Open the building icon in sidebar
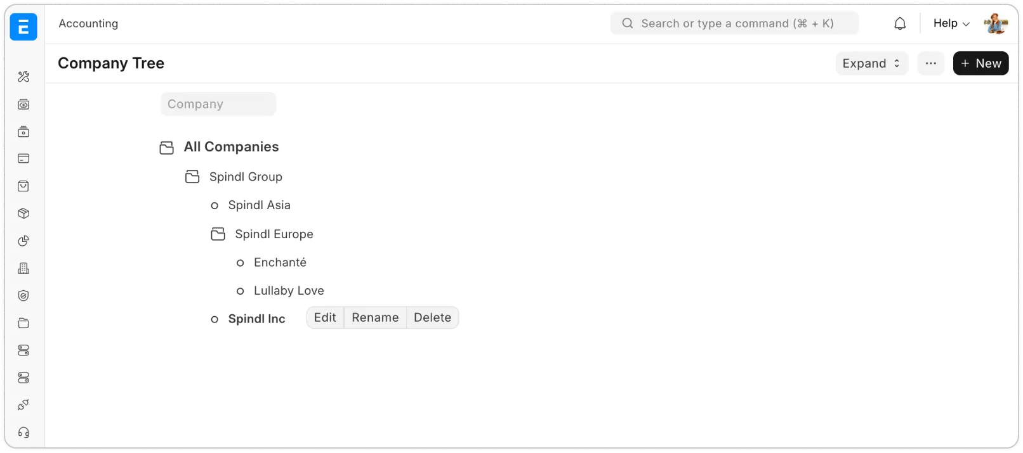Screen dimensions: 1023x453 23,269
